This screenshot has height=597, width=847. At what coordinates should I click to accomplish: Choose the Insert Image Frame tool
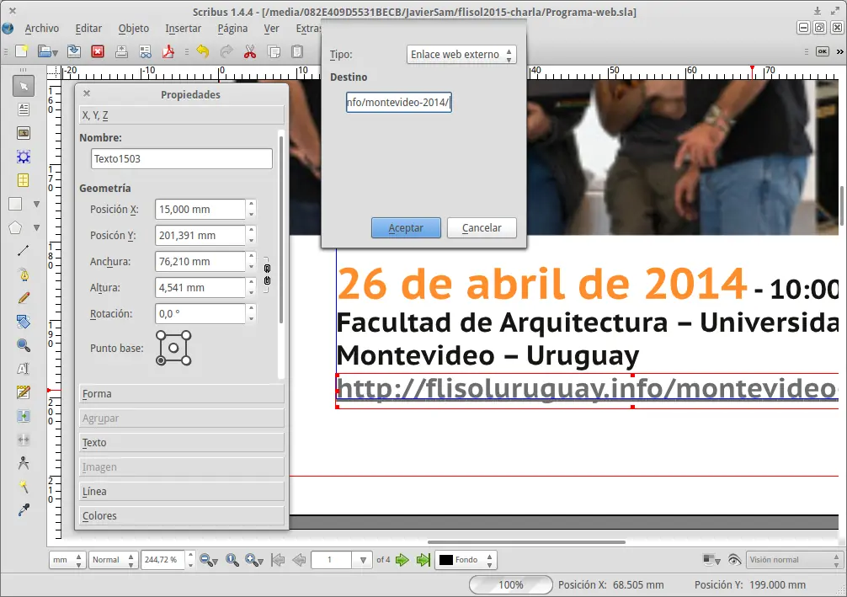click(x=24, y=133)
